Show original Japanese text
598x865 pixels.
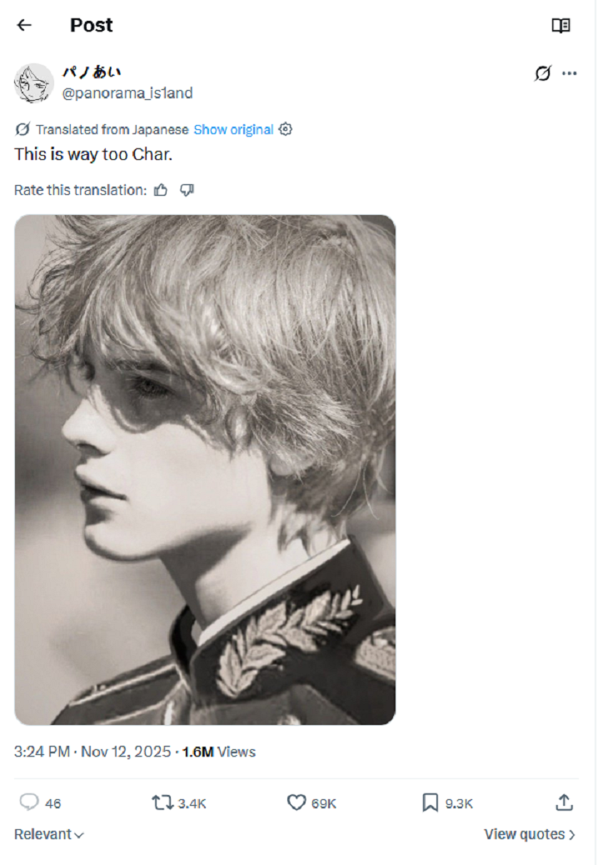tap(233, 130)
